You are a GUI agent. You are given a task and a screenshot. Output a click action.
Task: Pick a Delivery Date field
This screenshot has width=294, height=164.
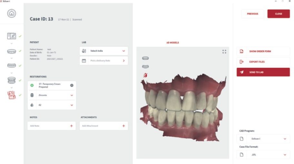[104, 60]
